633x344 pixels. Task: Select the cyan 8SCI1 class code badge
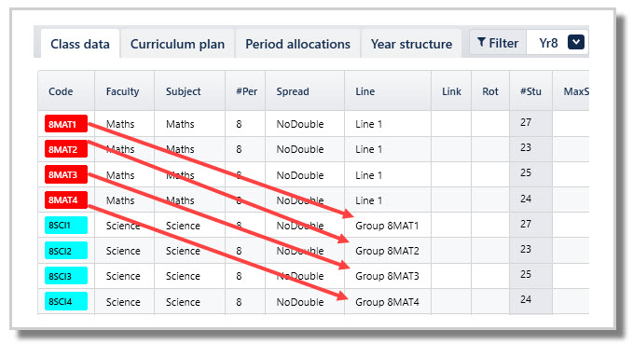[66, 226]
